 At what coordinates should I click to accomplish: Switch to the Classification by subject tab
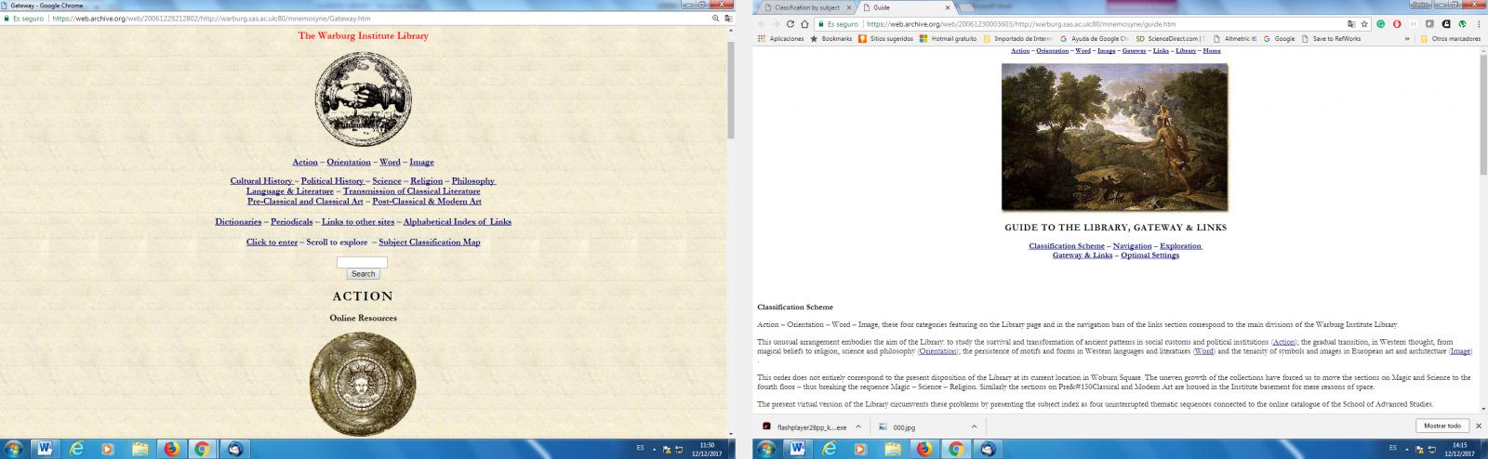coord(806,7)
